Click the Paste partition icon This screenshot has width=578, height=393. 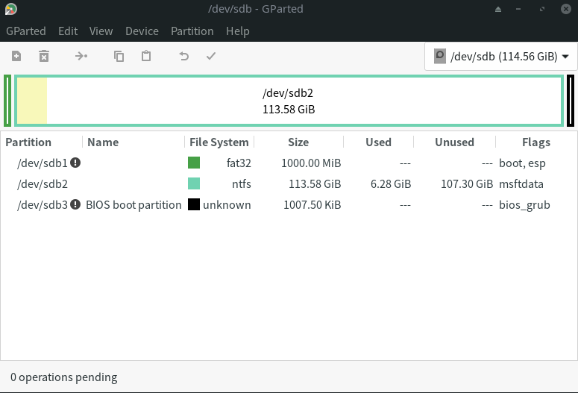146,56
